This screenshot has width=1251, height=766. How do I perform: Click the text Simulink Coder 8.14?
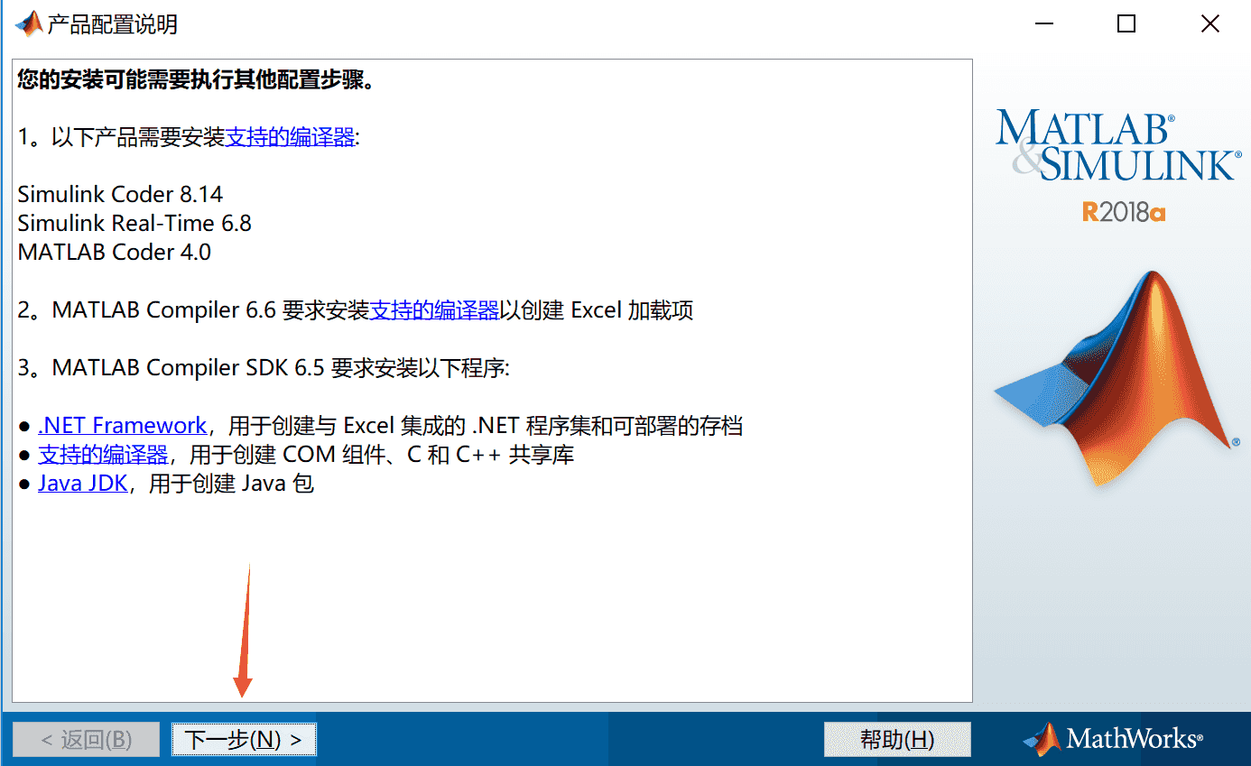tap(120, 194)
